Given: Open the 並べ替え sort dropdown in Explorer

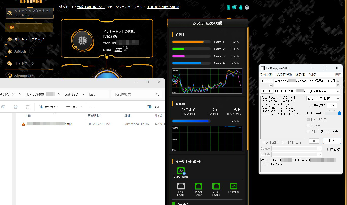Looking at the screenshot, I should point(49,107).
